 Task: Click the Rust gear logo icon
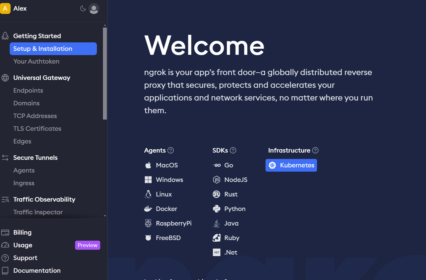(x=216, y=194)
